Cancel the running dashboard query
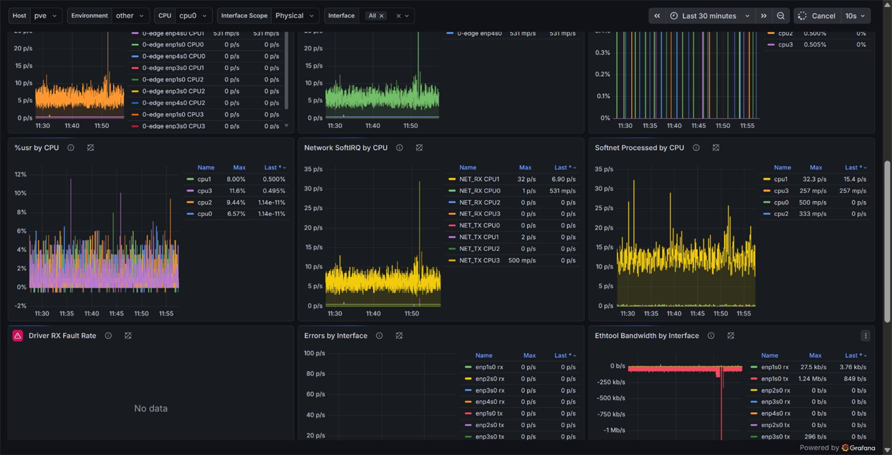 (816, 16)
